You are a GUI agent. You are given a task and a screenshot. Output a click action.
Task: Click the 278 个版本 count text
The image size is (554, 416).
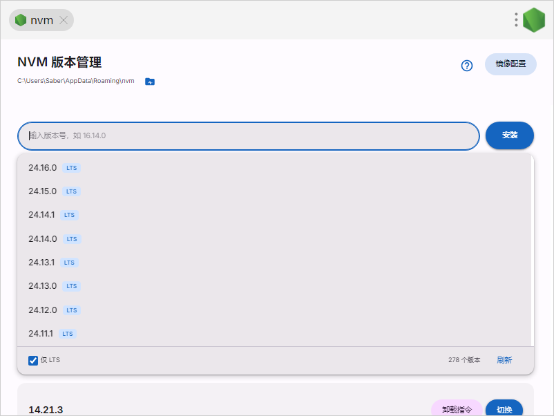[x=464, y=360]
